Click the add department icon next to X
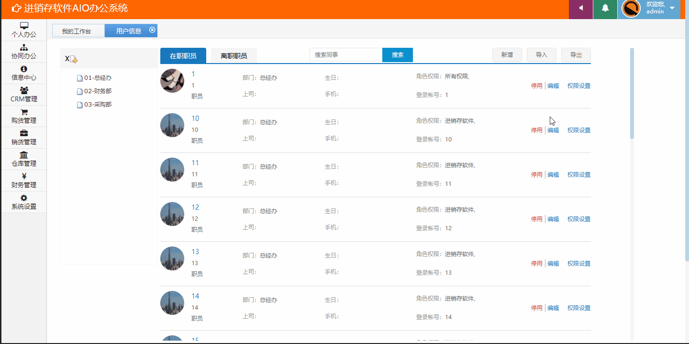This screenshot has width=689, height=344. [74, 59]
